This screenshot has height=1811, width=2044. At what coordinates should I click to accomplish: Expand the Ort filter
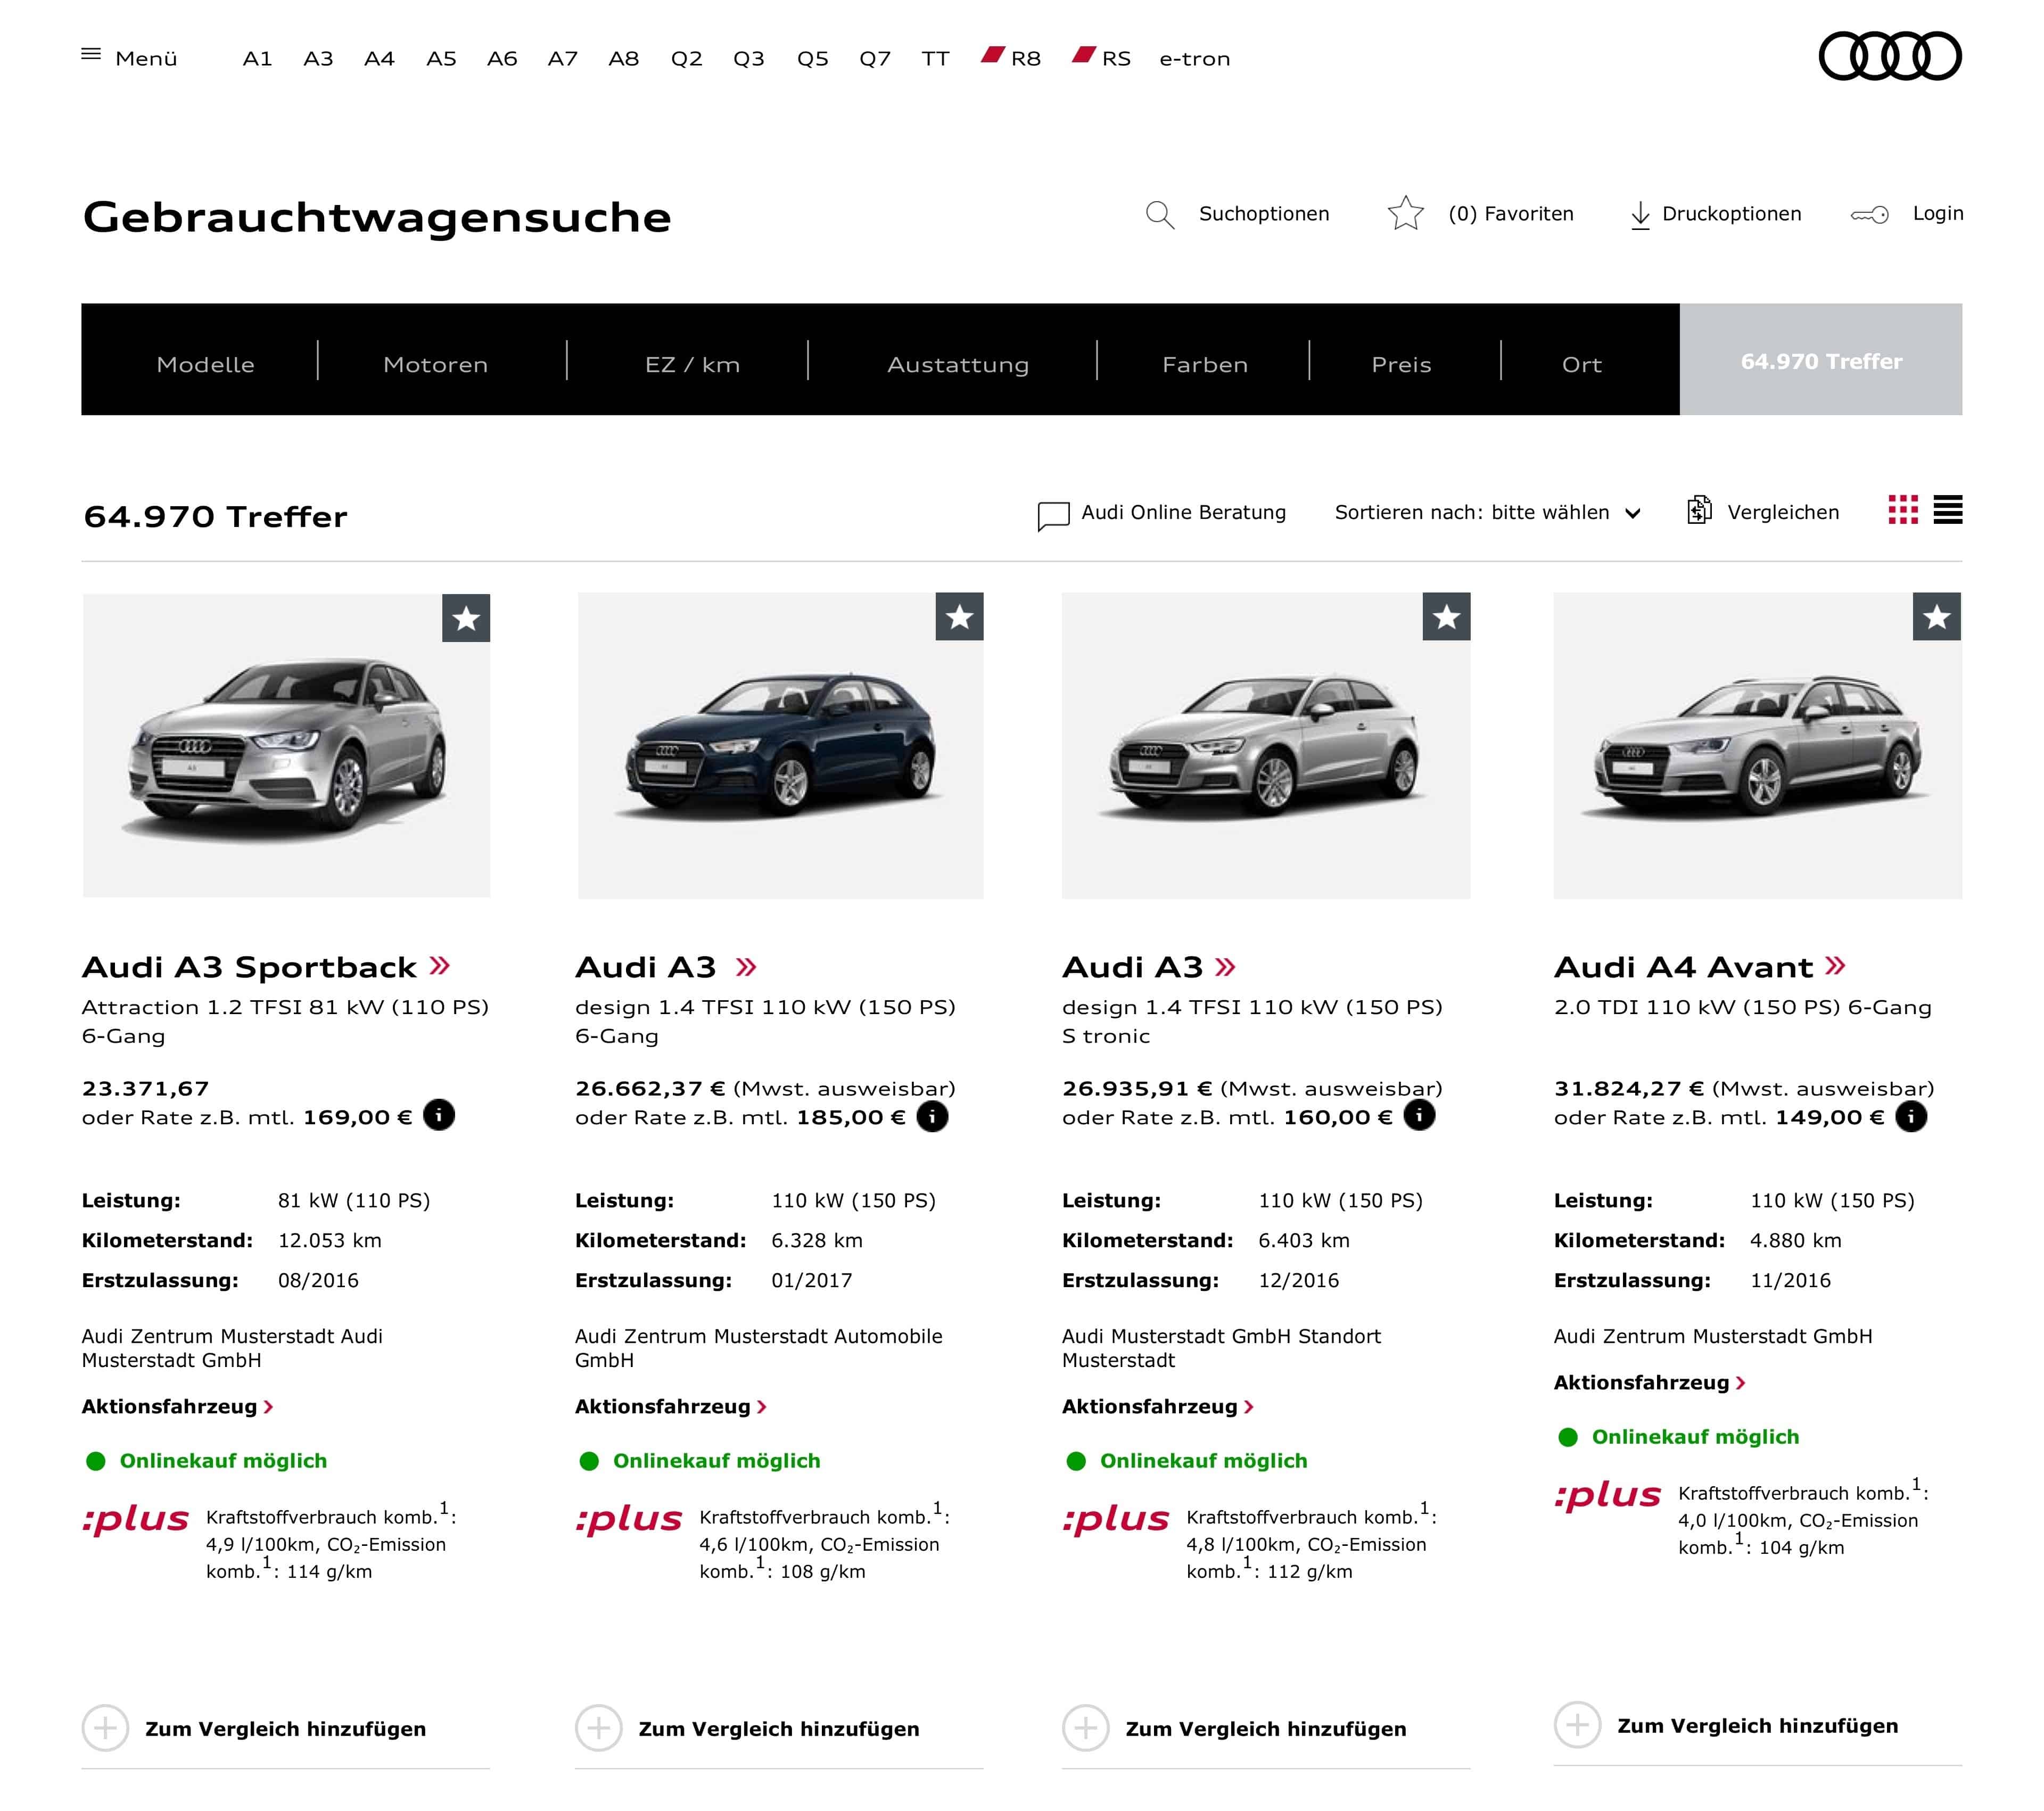coord(1581,365)
